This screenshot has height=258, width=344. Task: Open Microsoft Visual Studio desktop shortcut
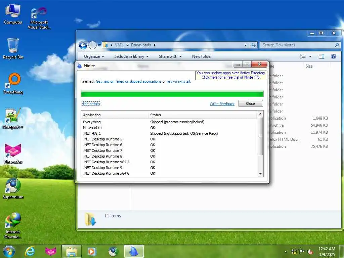[x=39, y=18]
